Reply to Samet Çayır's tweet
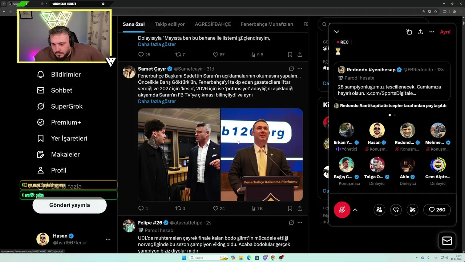The height and width of the screenshot is (262, 465). [x=143, y=209]
